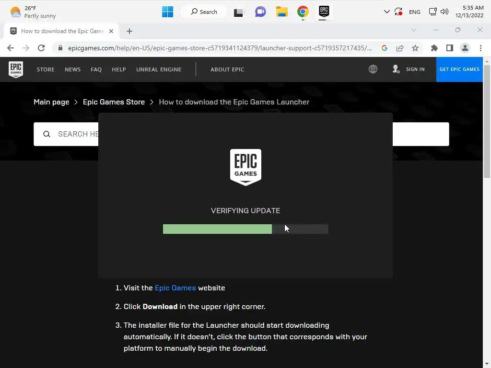Follow the blue Epic Games website link
This screenshot has height=368, width=491.
175,288
